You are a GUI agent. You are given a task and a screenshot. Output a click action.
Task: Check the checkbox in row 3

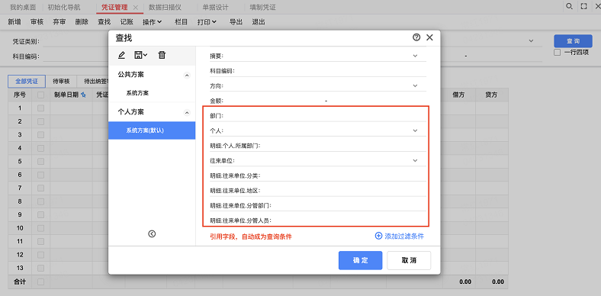coord(40,135)
